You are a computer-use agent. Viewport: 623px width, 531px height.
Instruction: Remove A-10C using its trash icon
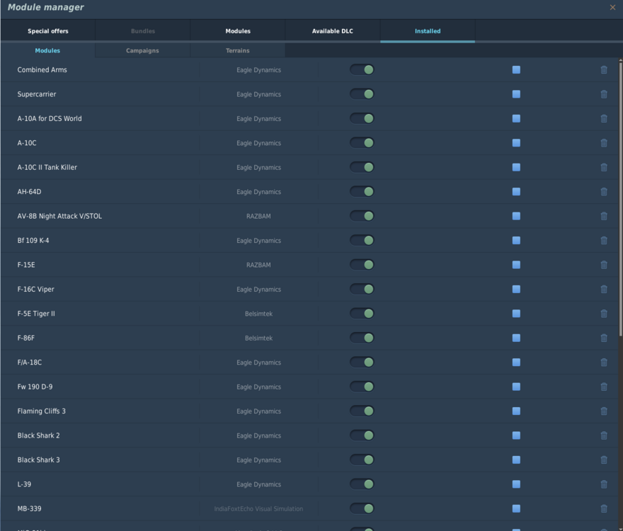(x=603, y=143)
